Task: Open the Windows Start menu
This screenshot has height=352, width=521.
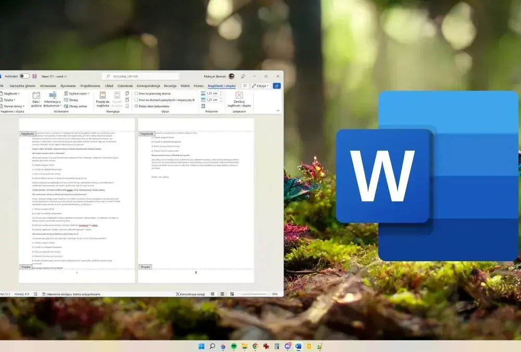Action: [x=201, y=346]
